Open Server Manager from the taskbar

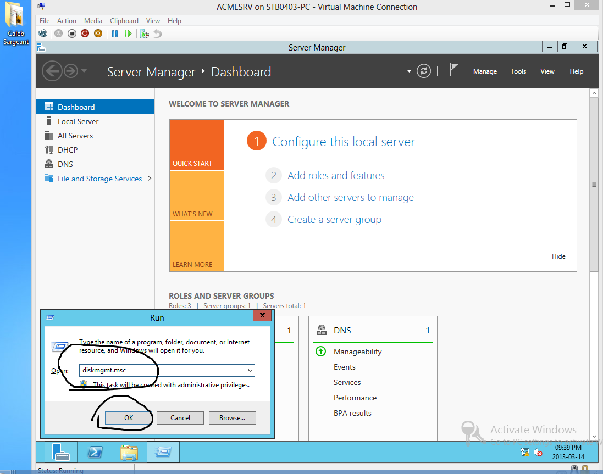click(x=60, y=451)
